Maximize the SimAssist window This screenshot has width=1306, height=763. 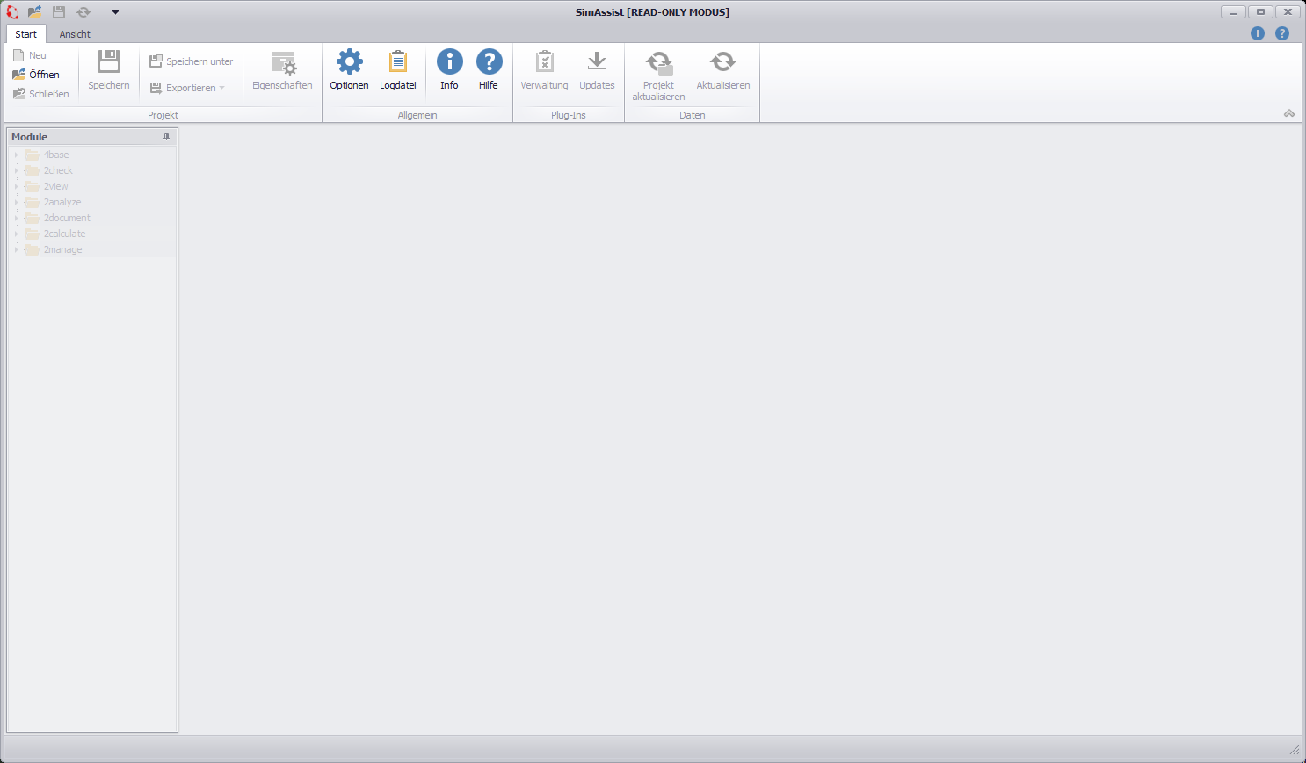tap(1260, 11)
